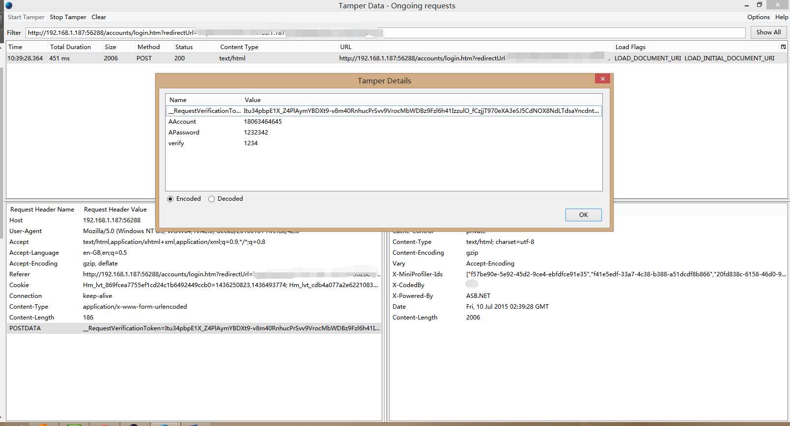This screenshot has height=426, width=790.
Task: Click the 200 status cell
Action: [x=179, y=58]
